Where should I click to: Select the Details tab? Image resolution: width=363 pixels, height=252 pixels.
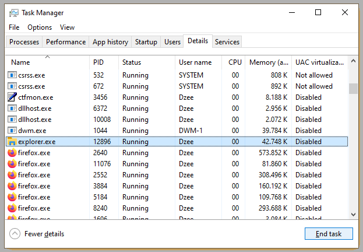click(198, 41)
